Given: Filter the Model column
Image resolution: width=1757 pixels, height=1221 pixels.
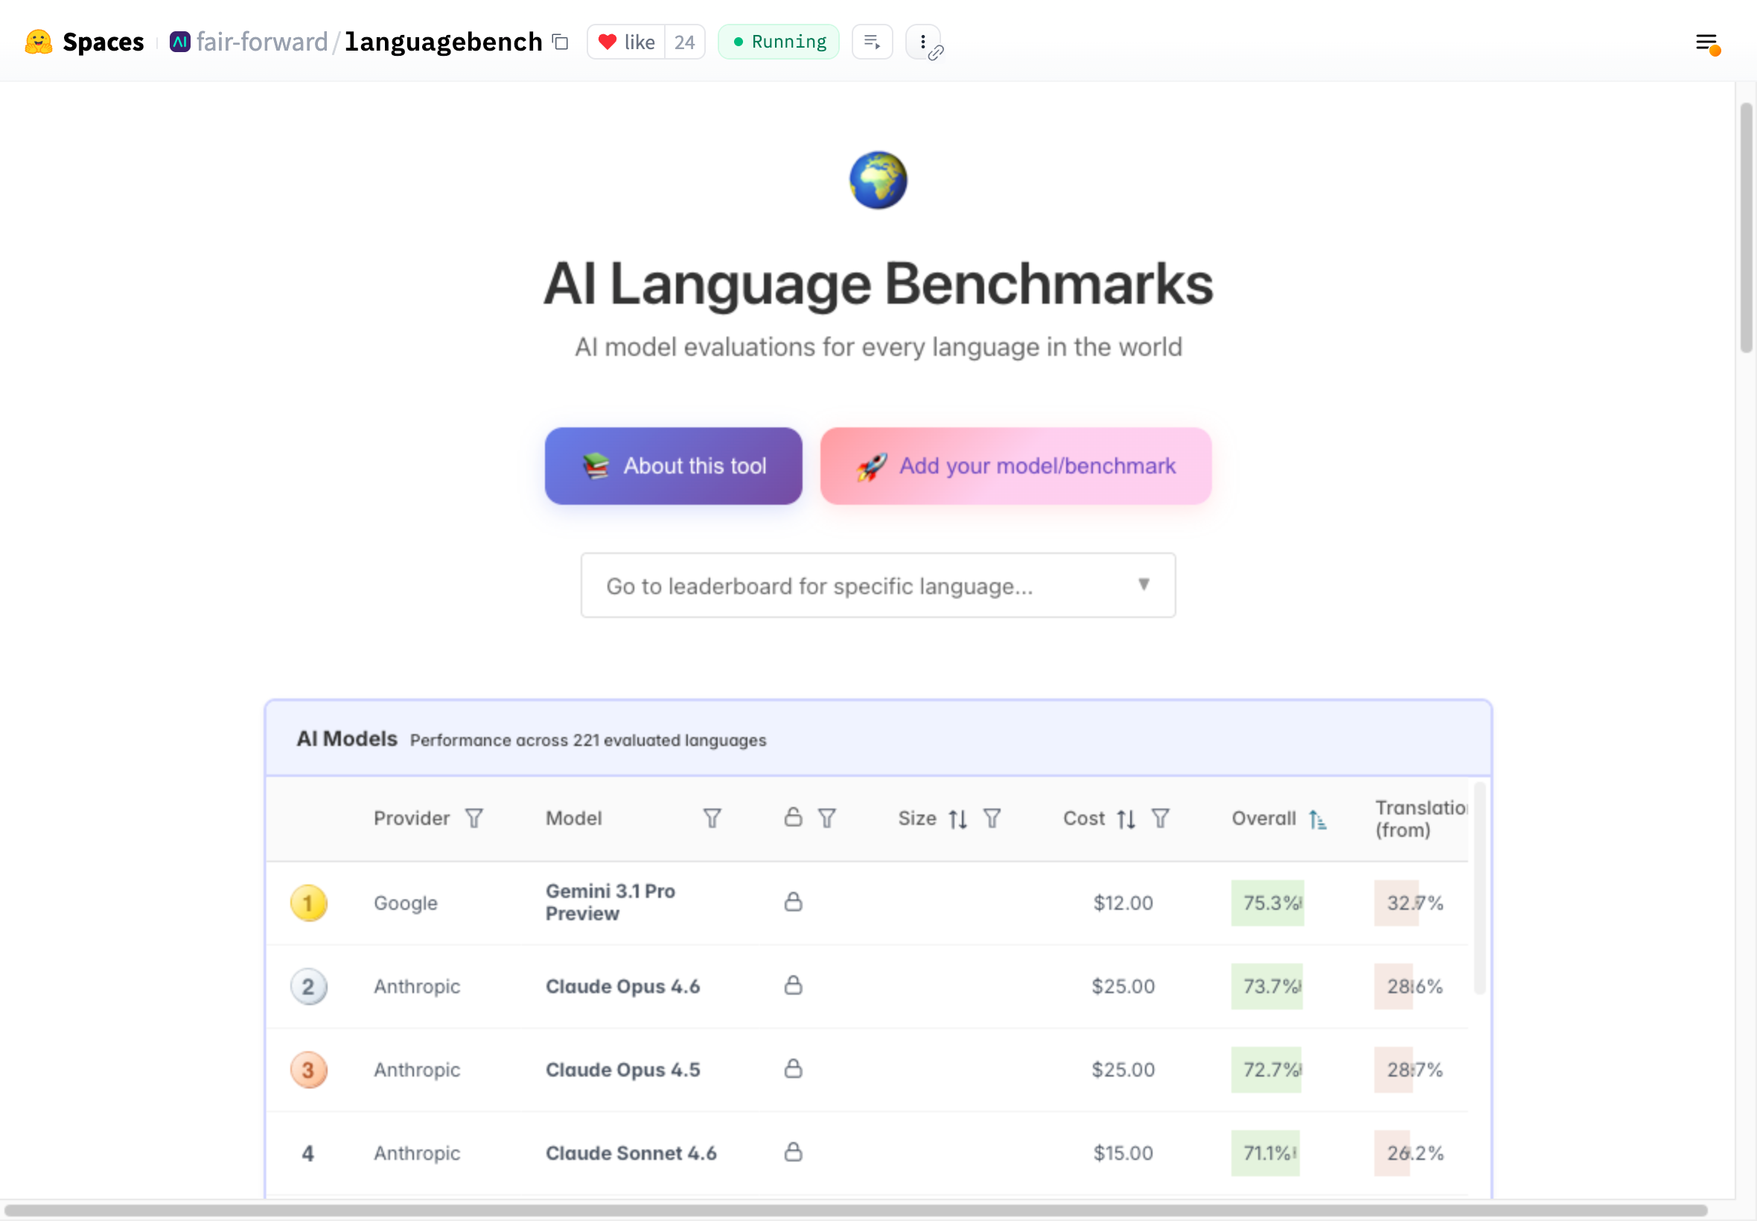Looking at the screenshot, I should pos(712,818).
